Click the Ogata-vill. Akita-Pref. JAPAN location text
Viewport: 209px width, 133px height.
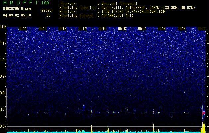pyautogui.click(x=148, y=8)
